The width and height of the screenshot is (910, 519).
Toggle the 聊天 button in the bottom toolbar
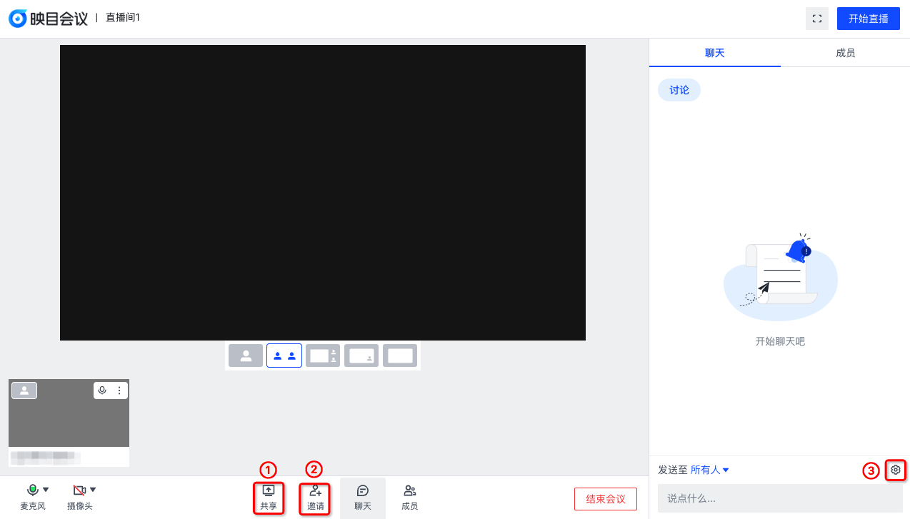point(363,498)
